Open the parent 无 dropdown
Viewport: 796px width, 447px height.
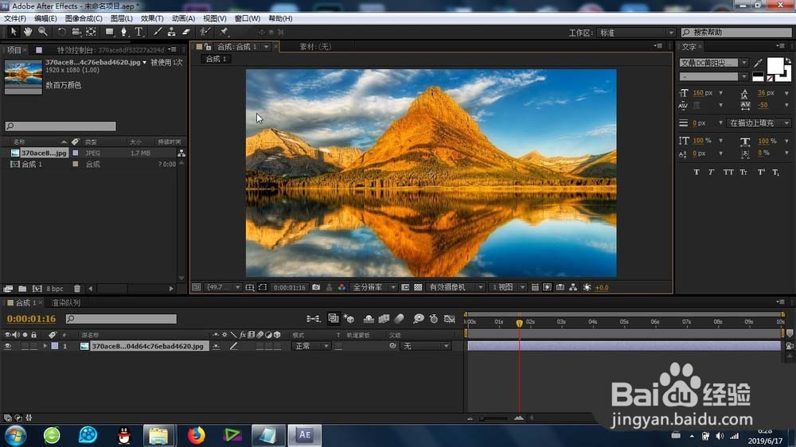pyautogui.click(x=425, y=346)
